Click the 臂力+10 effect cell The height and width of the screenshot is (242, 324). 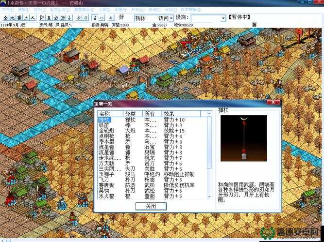(x=174, y=120)
